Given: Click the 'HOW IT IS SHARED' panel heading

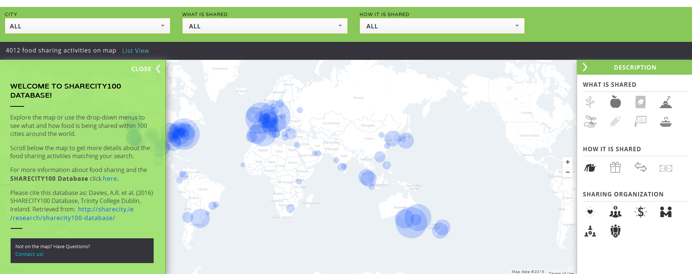Looking at the screenshot, I should 612,149.
